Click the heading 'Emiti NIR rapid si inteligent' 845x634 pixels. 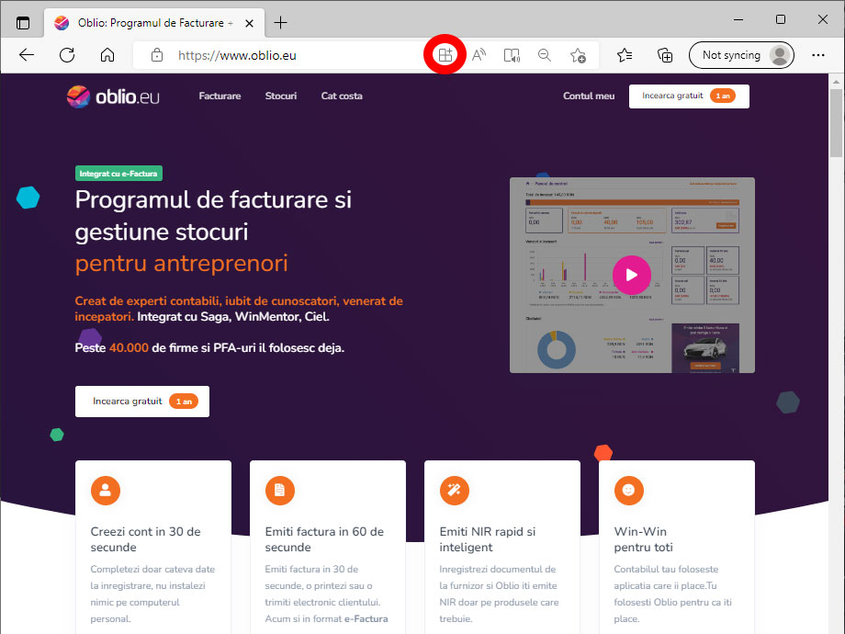tap(488, 539)
